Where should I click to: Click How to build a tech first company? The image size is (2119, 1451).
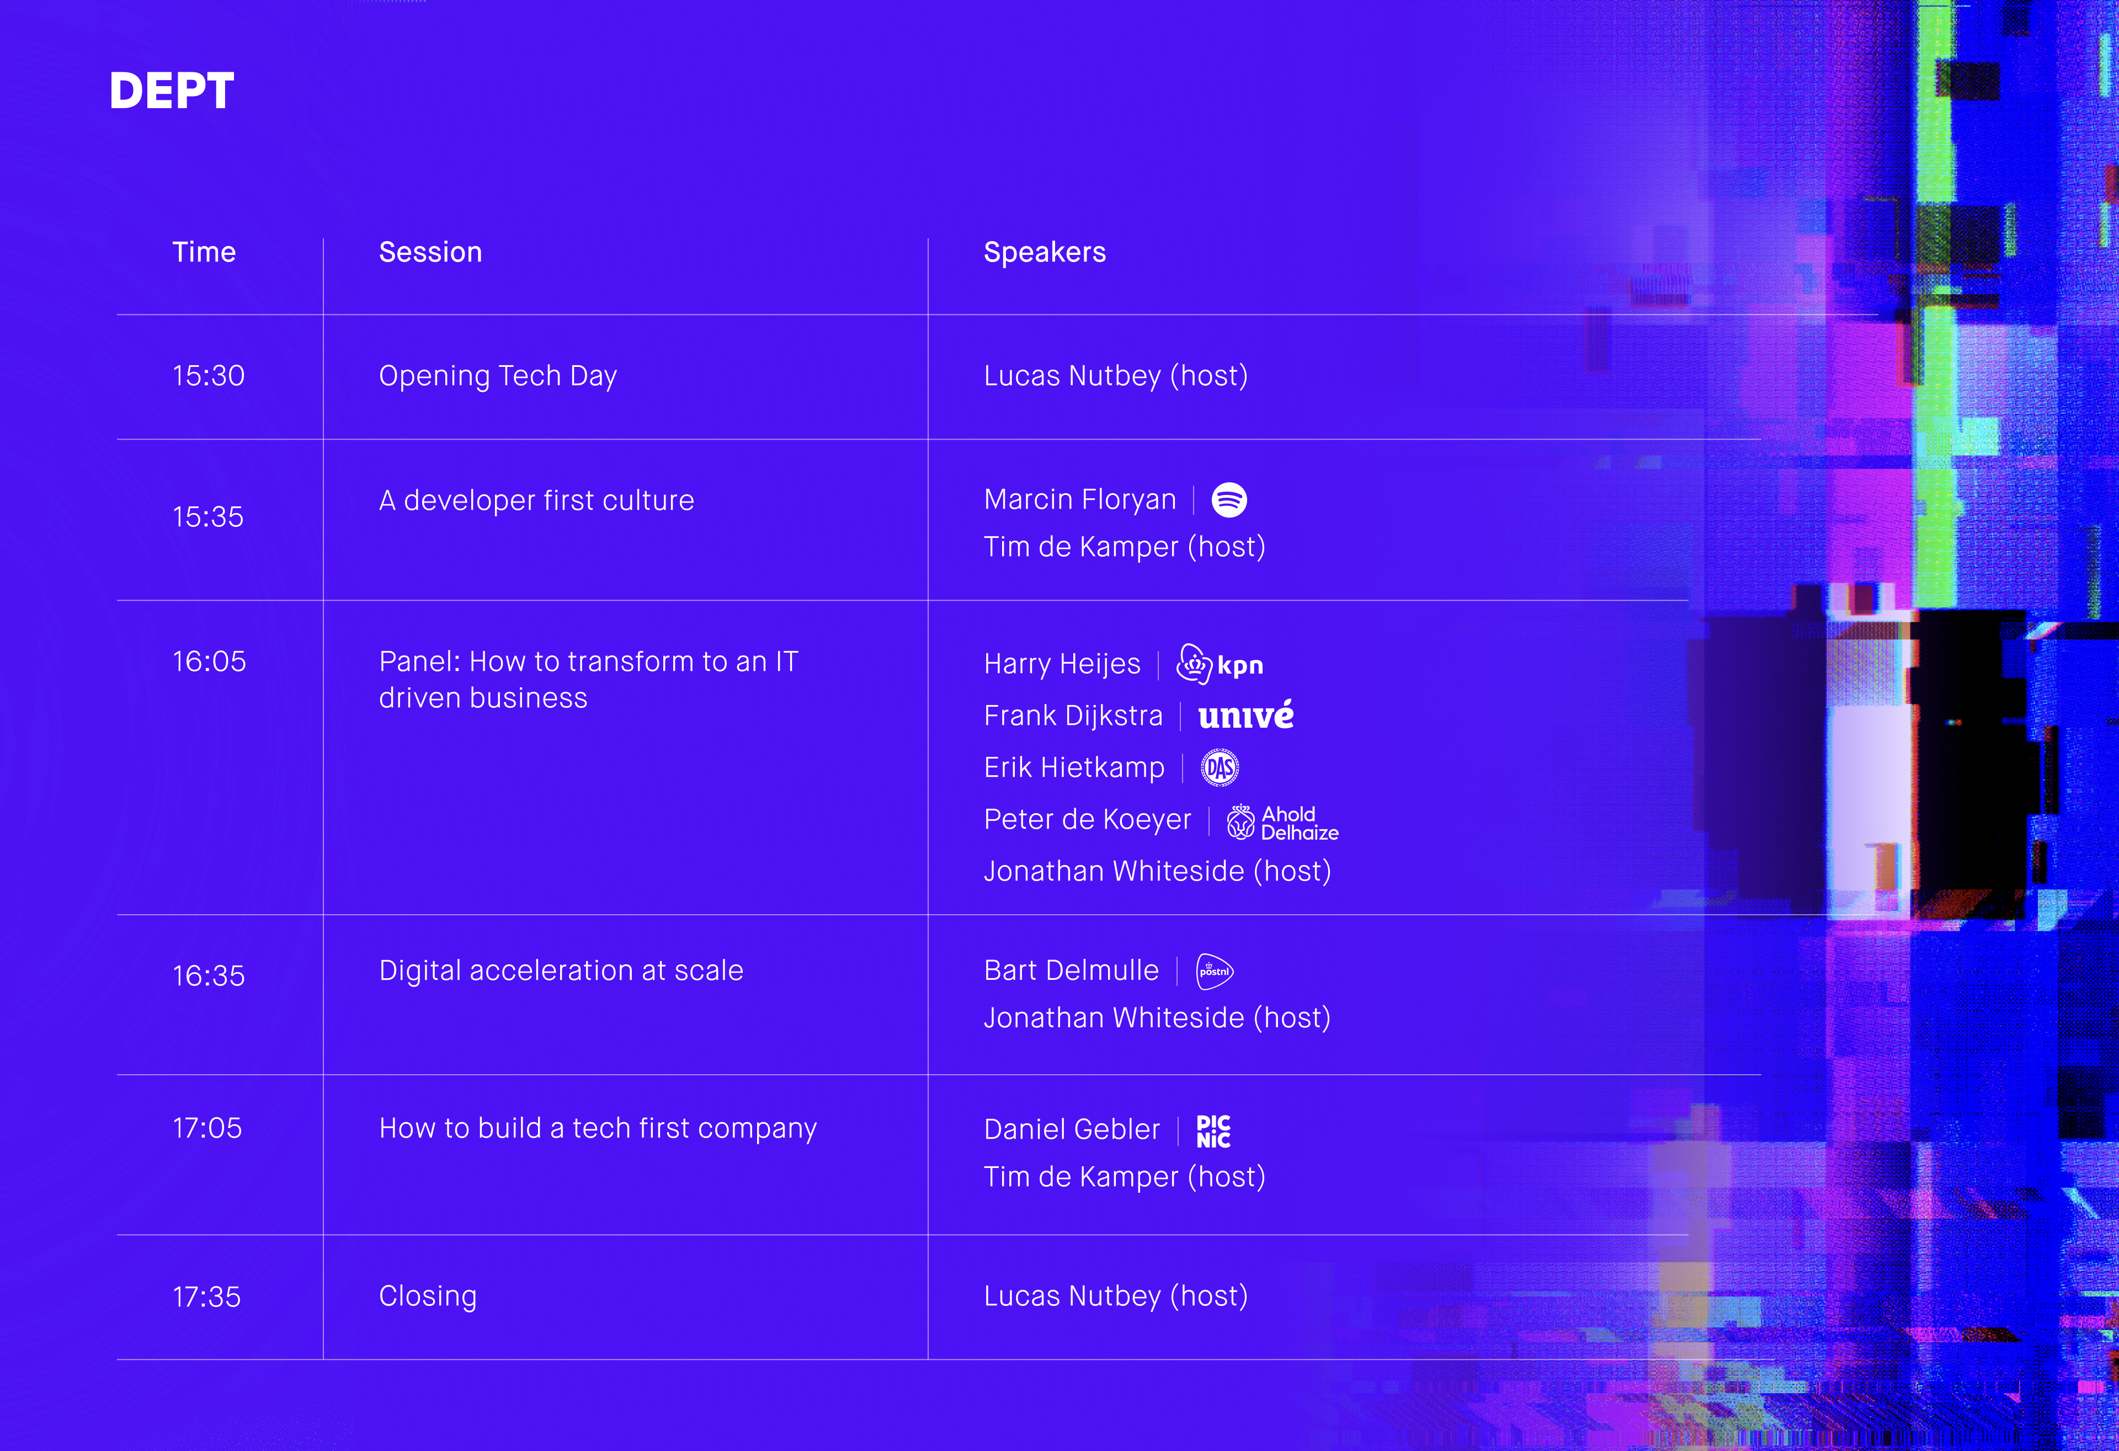[597, 1128]
